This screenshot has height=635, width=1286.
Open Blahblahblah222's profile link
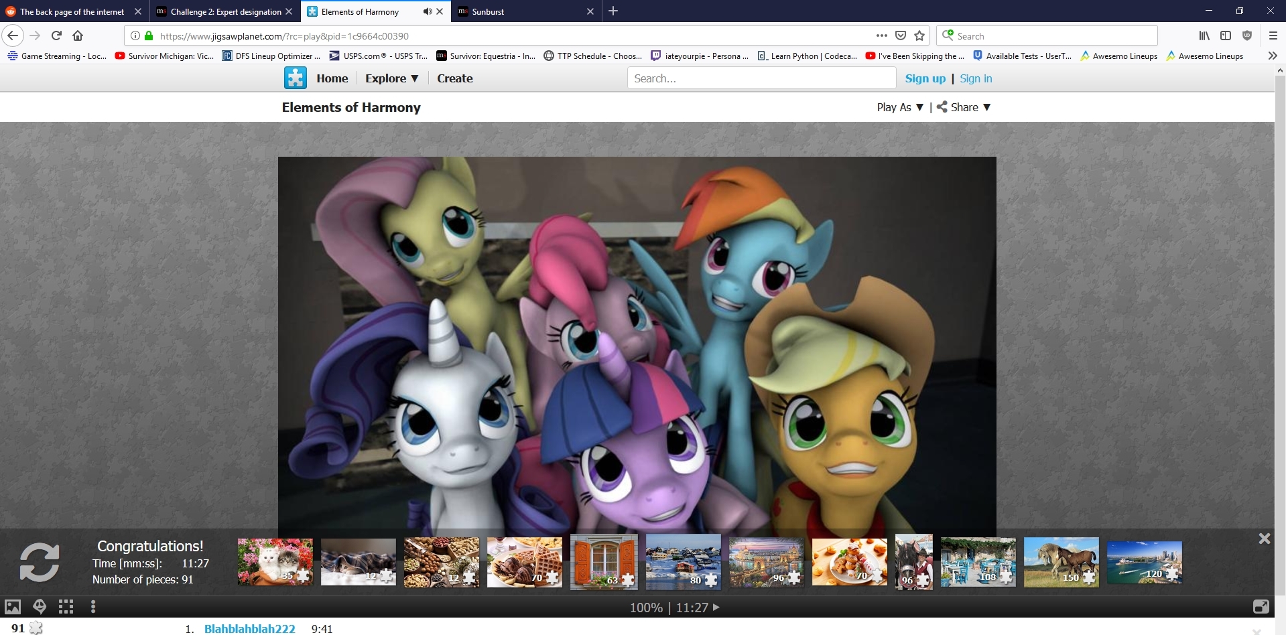[249, 628]
